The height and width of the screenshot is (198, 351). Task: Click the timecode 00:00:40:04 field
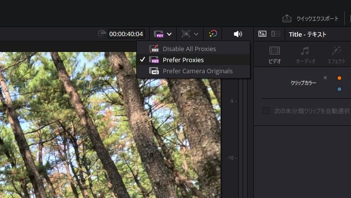[x=126, y=34]
